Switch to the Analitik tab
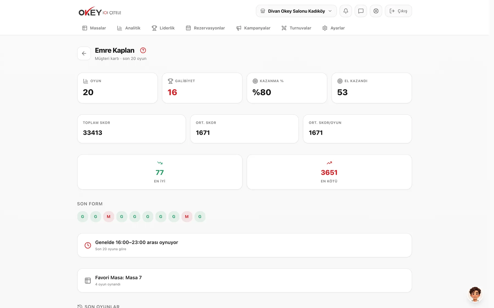The width and height of the screenshot is (494, 308). 129,28
